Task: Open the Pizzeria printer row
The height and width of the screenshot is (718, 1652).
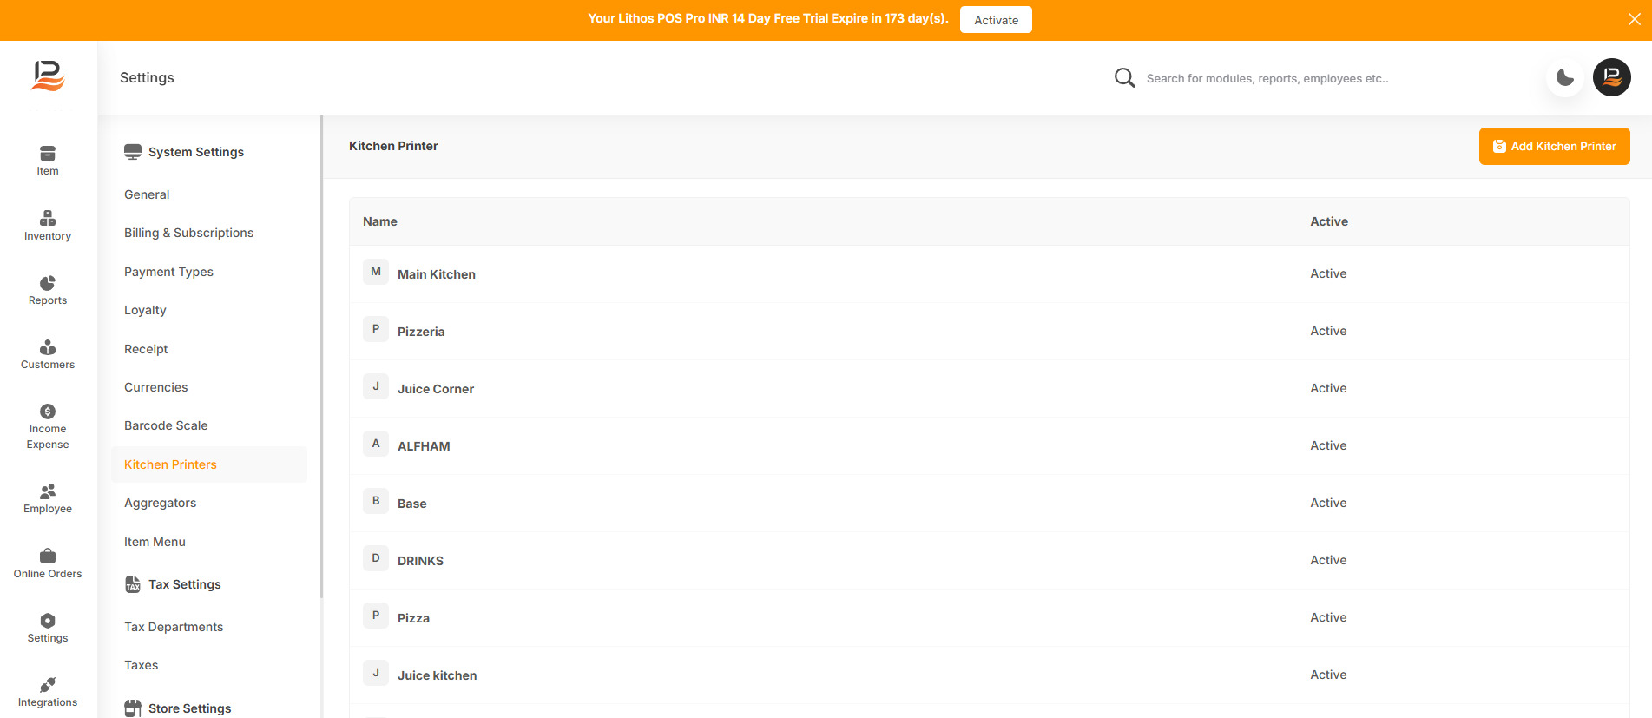Action: tap(990, 332)
